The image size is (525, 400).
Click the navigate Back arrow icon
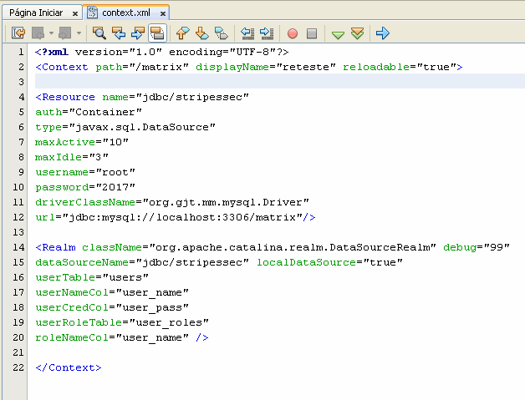(x=38, y=33)
